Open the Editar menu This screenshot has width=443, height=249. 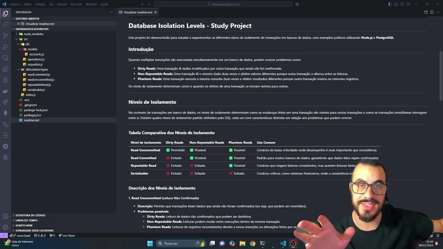click(x=28, y=4)
